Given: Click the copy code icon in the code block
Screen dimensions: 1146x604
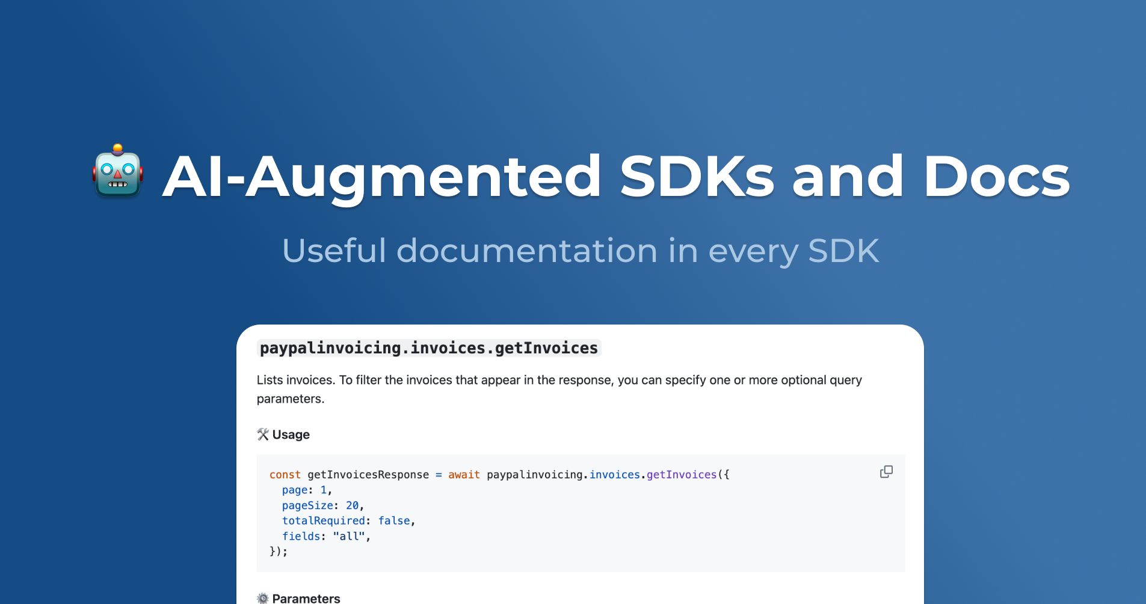Looking at the screenshot, I should 886,472.
